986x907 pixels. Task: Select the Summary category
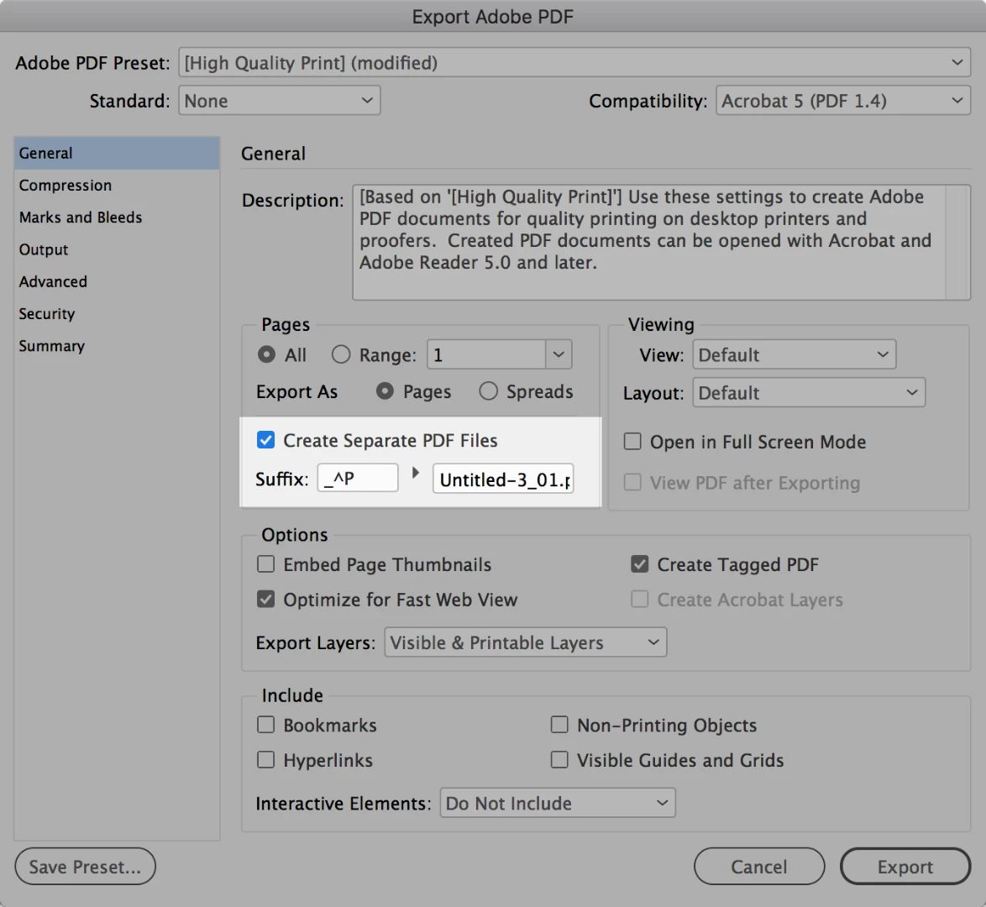[x=117, y=345]
